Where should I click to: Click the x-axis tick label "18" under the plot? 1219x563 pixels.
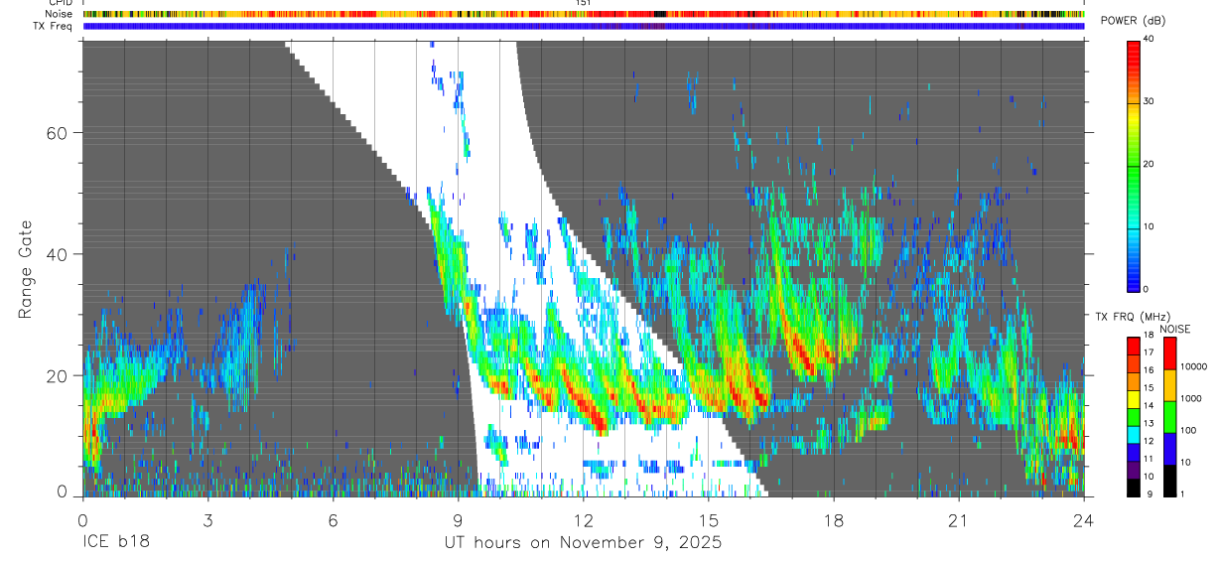834,520
